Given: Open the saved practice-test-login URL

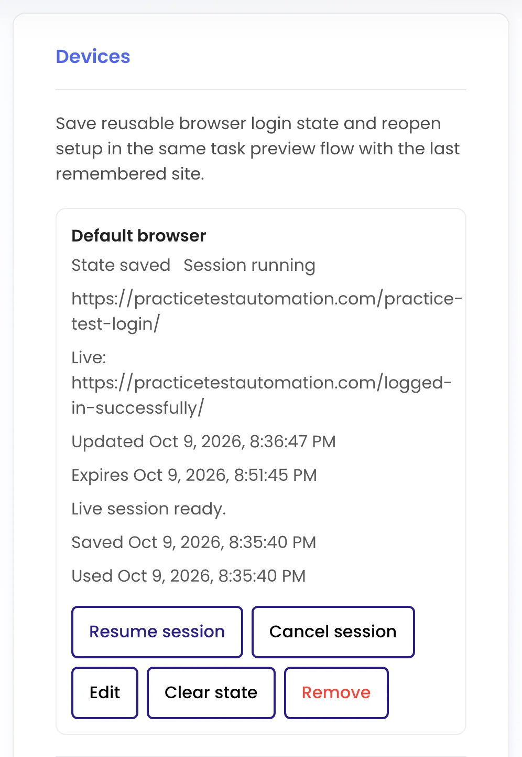Looking at the screenshot, I should click(x=267, y=311).
